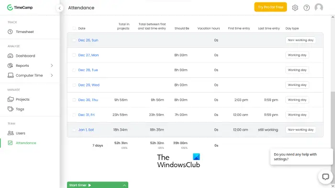Open Reports menu item
The image size is (335, 188).
coord(22,65)
